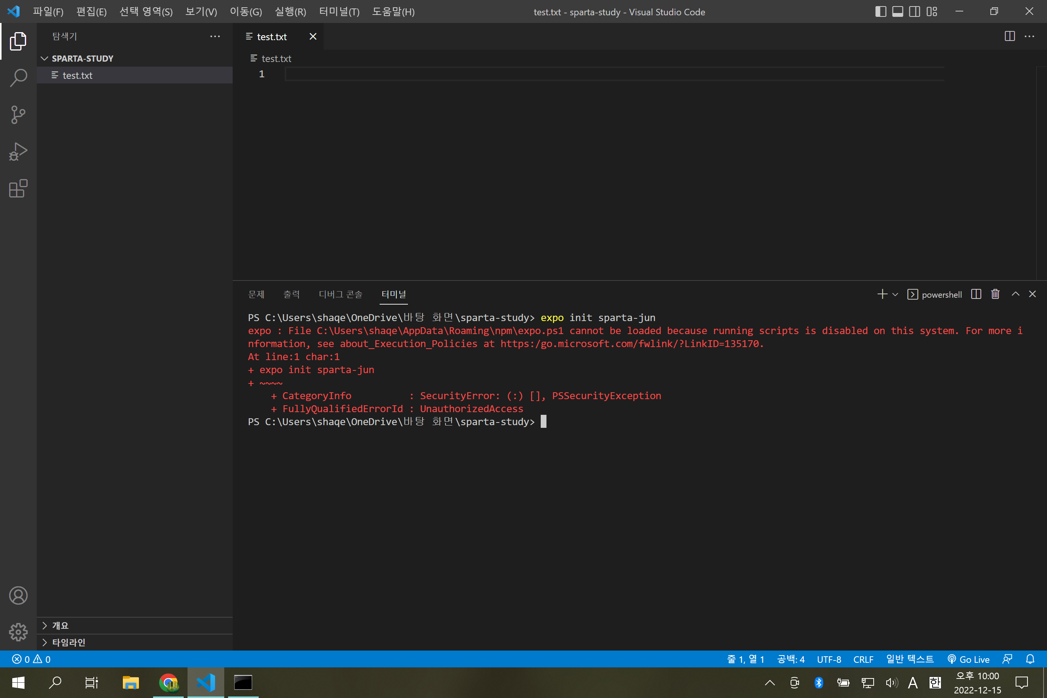Viewport: 1047px width, 698px height.
Task: Click the feedback icon in status bar
Action: 1007,659
